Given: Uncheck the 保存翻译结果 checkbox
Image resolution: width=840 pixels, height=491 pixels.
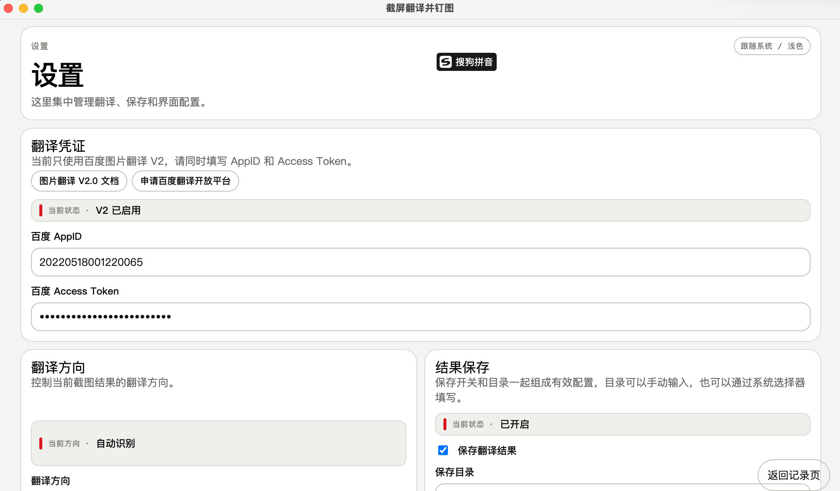Looking at the screenshot, I should pos(443,450).
